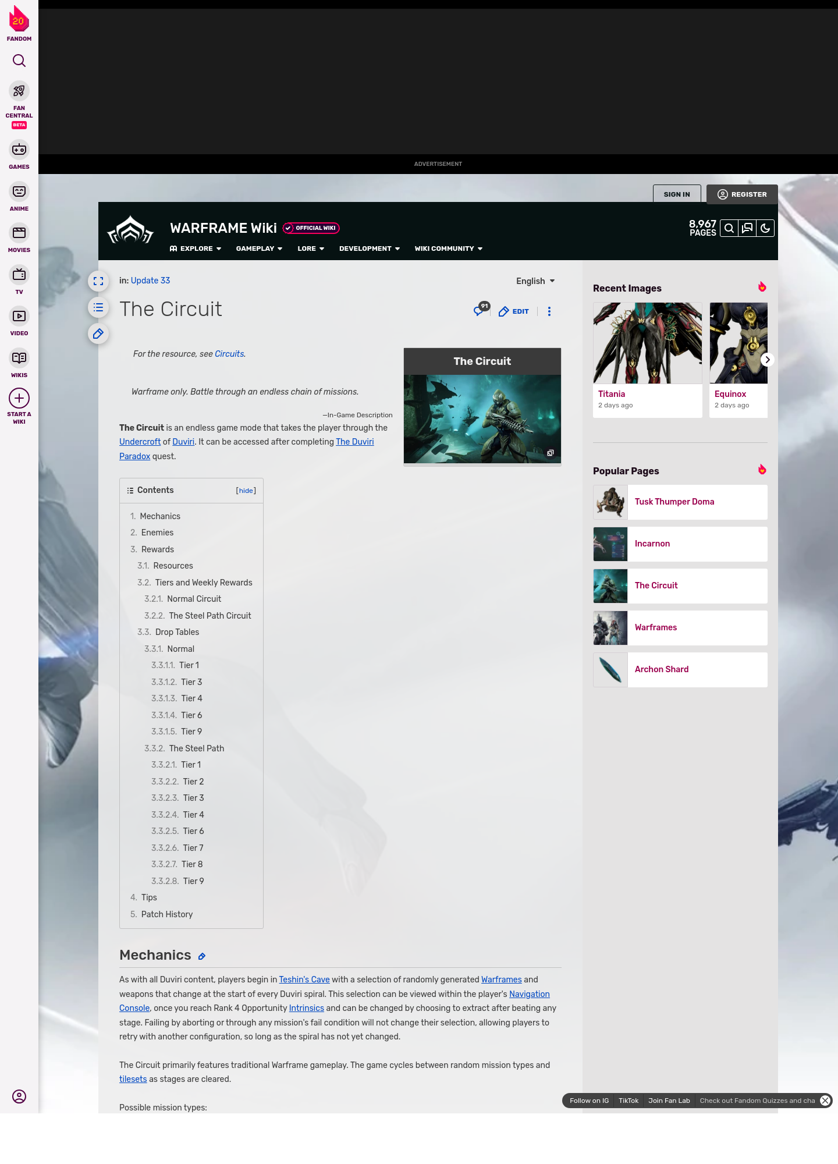Click the Sign In button

click(x=677, y=194)
